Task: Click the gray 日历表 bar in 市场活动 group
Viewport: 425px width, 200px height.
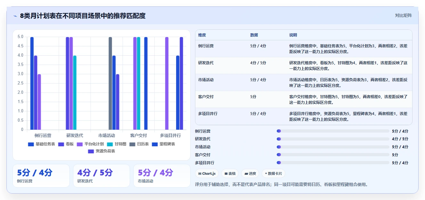Action: point(110,83)
